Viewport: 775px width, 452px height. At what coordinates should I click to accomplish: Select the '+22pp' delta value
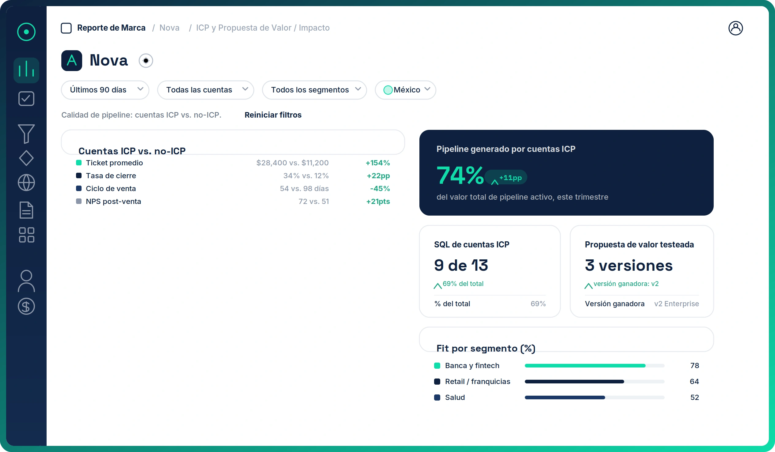(378, 175)
